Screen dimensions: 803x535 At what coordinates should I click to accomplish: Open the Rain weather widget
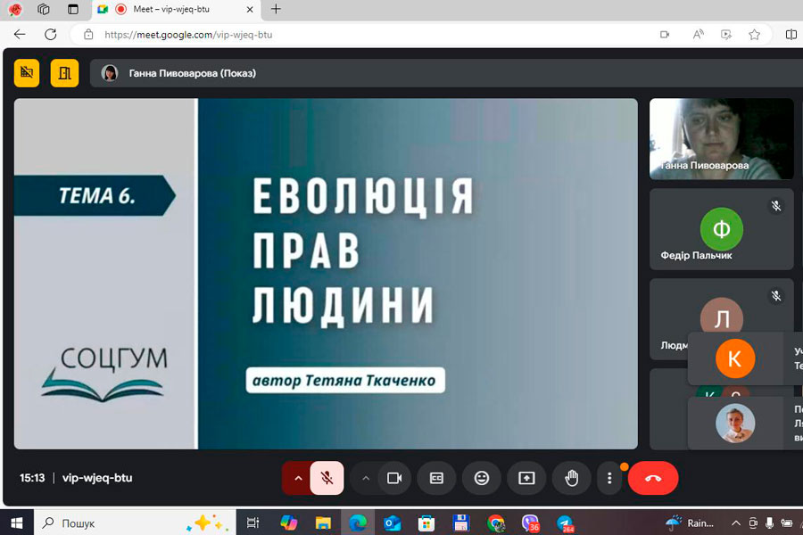tap(690, 523)
